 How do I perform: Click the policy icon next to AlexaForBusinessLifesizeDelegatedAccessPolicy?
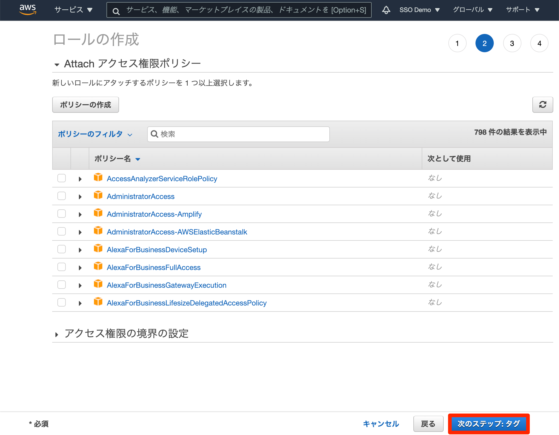(98, 302)
